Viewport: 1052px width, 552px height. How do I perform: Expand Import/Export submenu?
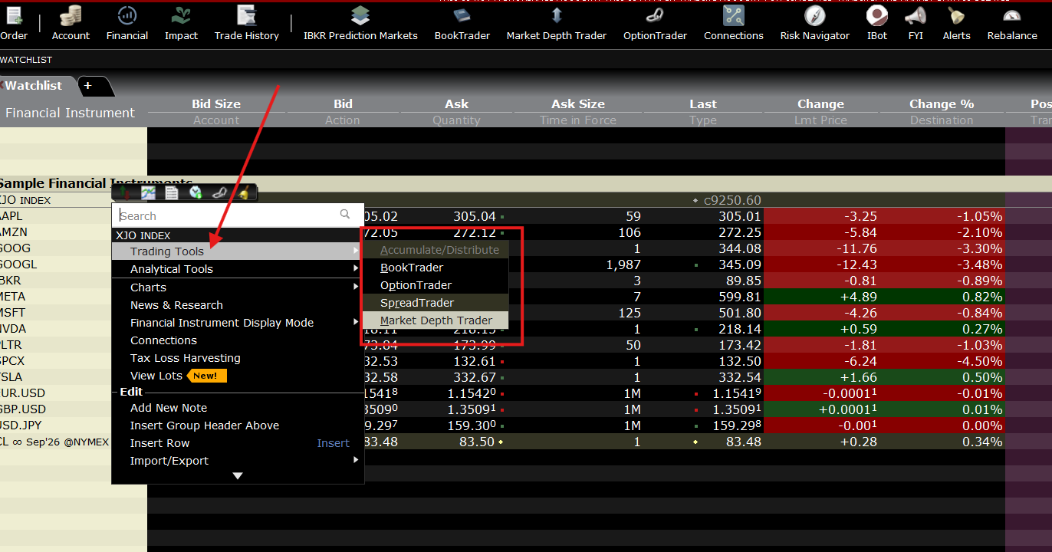(237, 461)
